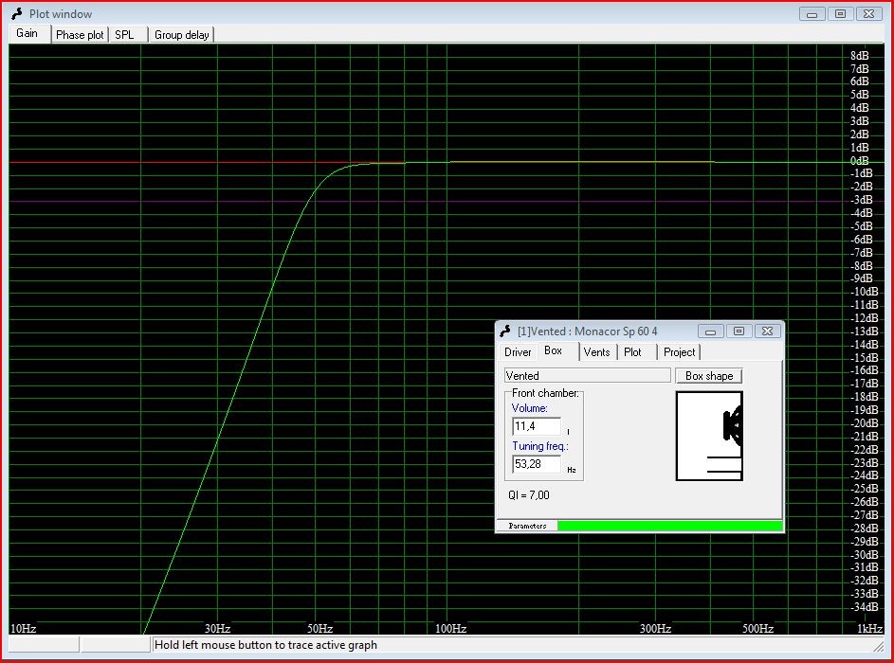Click the Plot window title text
This screenshot has width=894, height=663.
(x=61, y=13)
